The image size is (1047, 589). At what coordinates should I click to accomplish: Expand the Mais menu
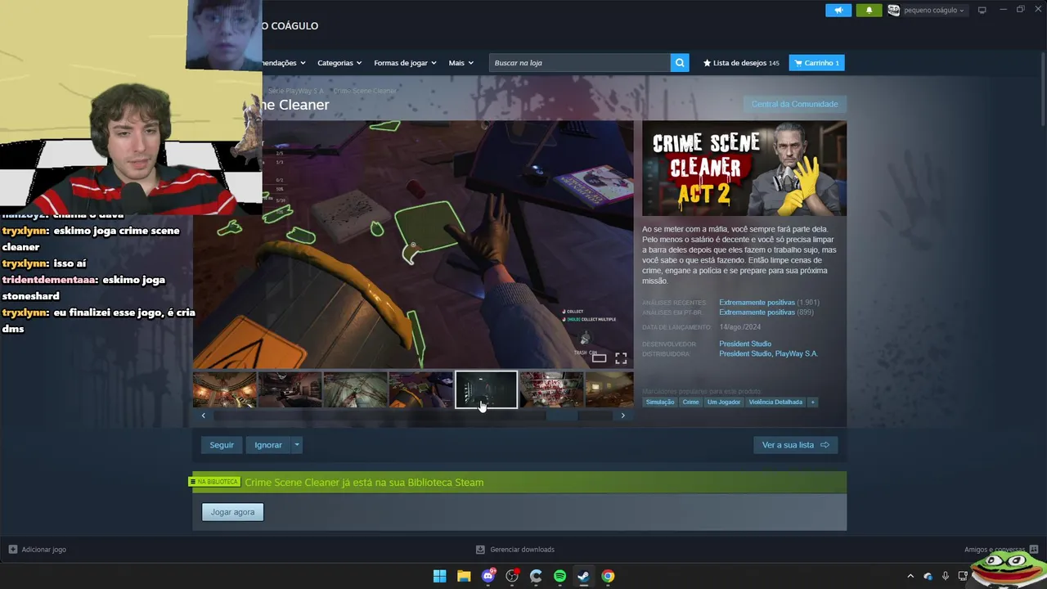click(x=461, y=63)
